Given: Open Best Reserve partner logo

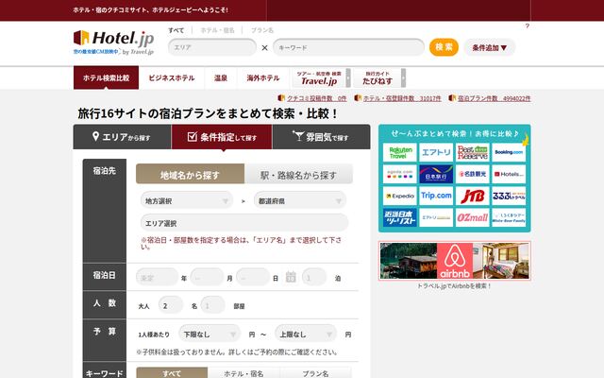Looking at the screenshot, I should point(473,152).
